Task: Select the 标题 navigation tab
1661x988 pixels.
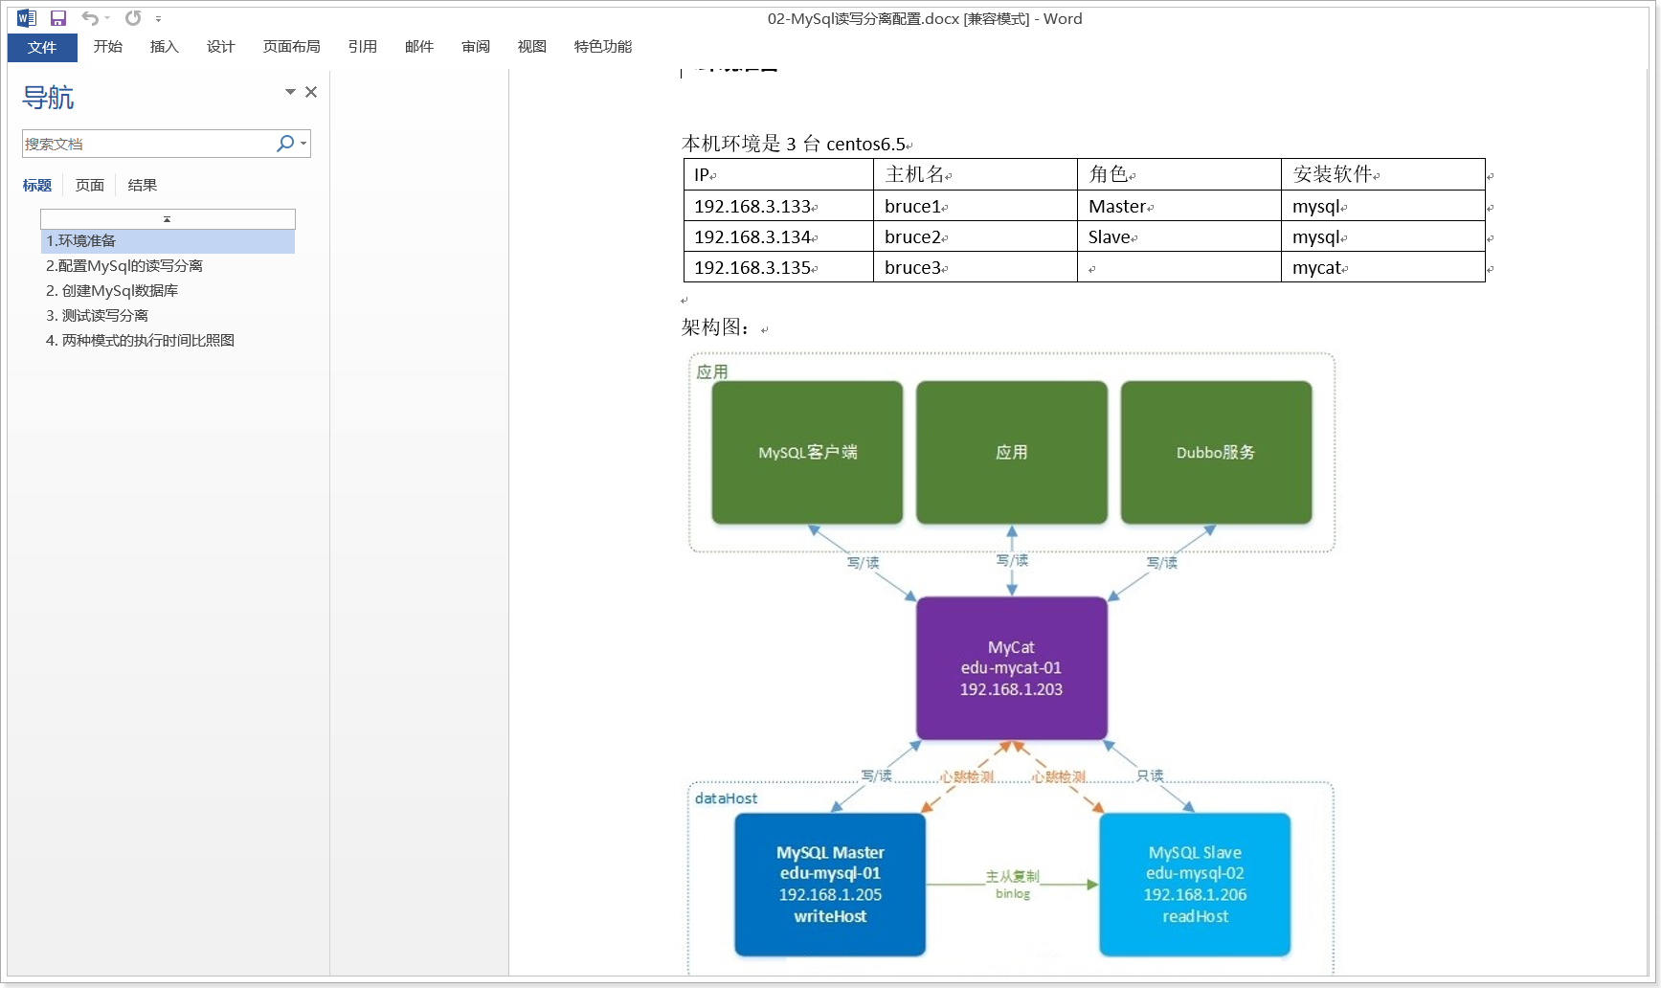Action: pos(37,186)
